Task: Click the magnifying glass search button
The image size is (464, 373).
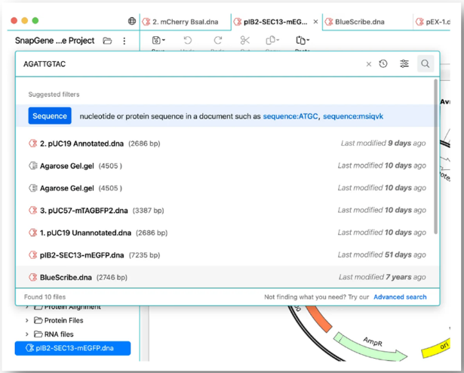Action: tap(426, 63)
